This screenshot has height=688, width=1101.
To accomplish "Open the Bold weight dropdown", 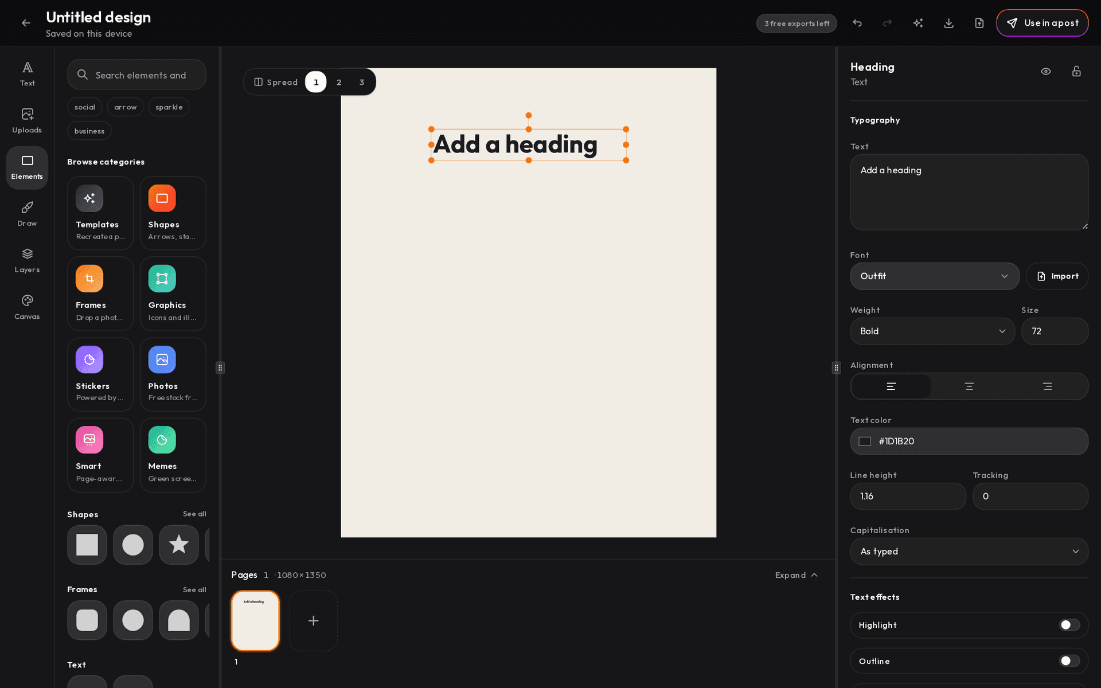I will [932, 331].
